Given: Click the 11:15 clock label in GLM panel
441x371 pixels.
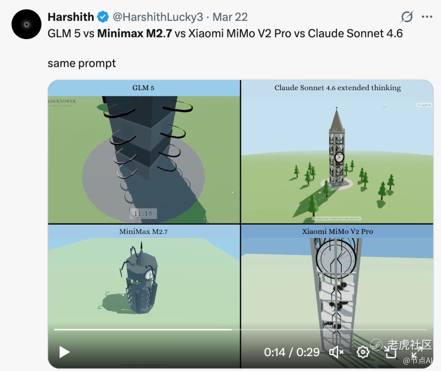Looking at the screenshot, I should (143, 214).
